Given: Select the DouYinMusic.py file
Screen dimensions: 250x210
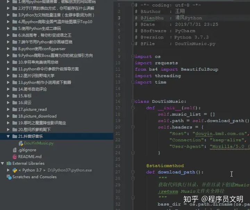Looking at the screenshot, I should click(x=39, y=143).
